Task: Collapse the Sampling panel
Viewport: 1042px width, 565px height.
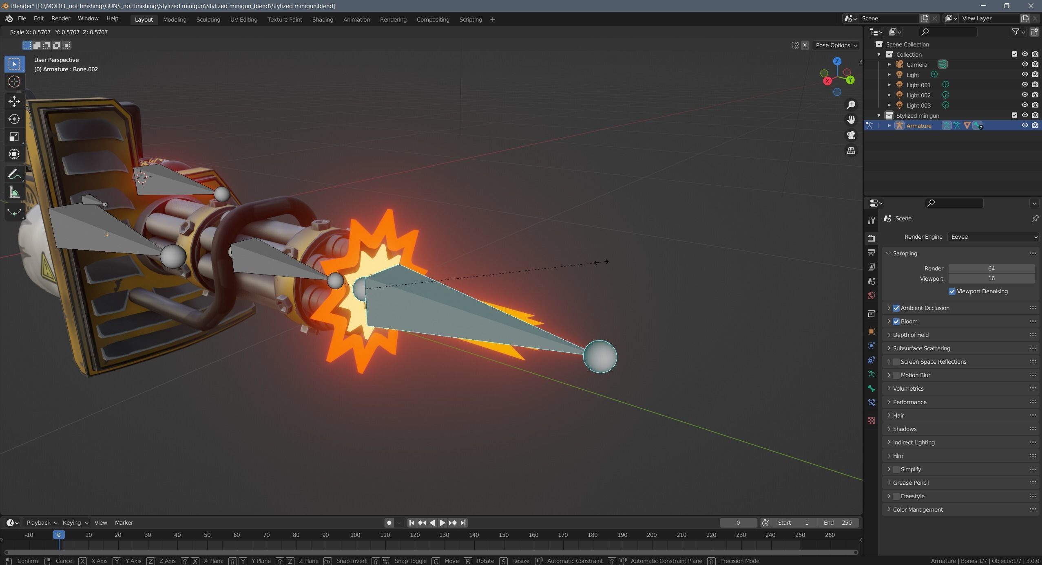Action: (960, 253)
